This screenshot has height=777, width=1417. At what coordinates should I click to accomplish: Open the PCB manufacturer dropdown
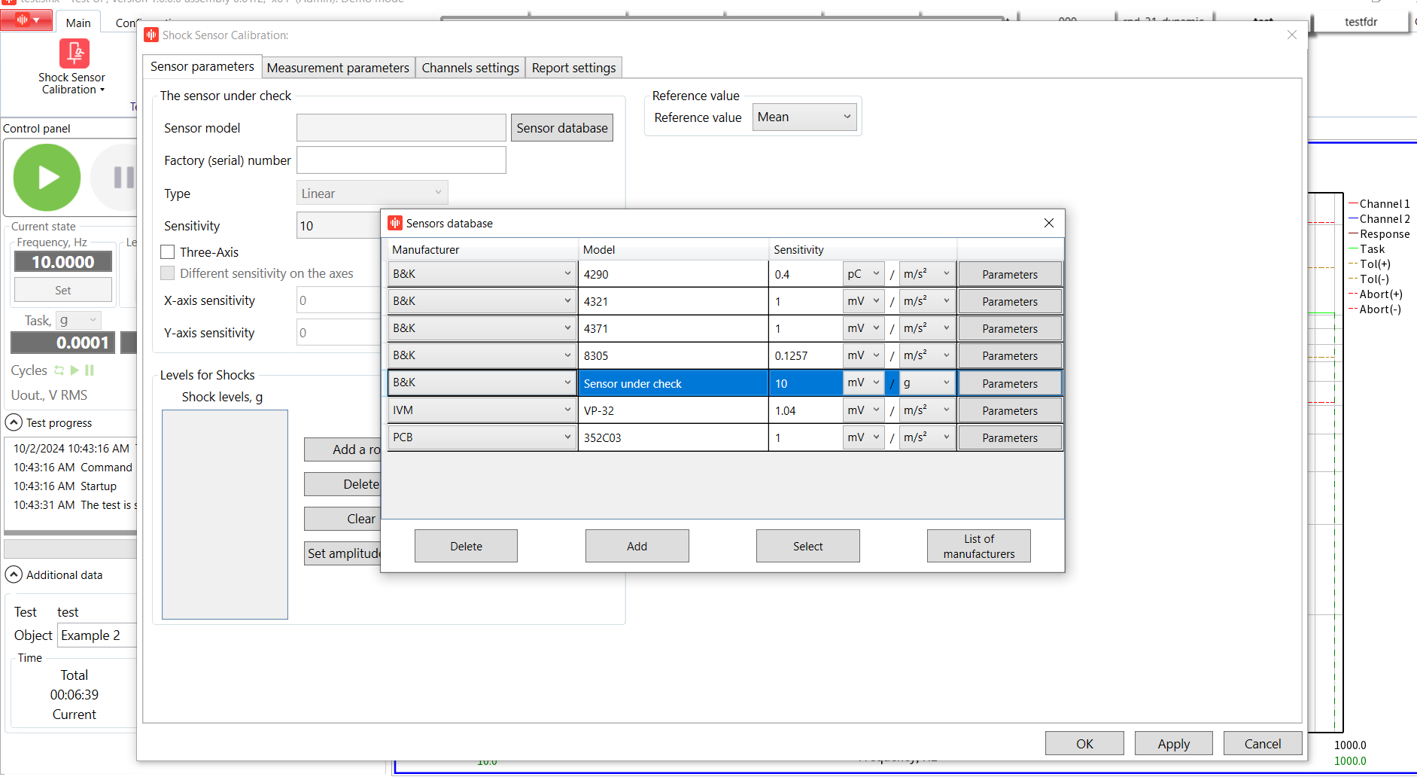pos(482,437)
